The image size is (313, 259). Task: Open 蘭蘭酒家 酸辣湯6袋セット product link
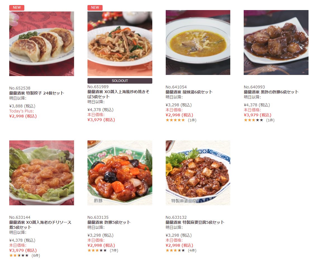click(189, 92)
